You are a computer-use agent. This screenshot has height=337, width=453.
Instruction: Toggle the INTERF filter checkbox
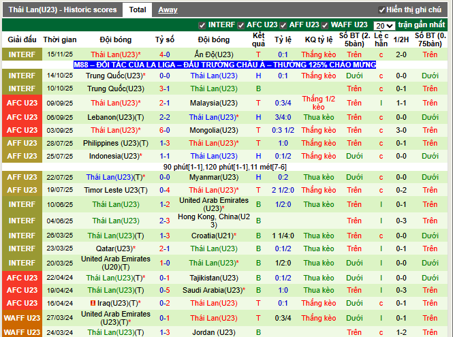pyautogui.click(x=202, y=25)
